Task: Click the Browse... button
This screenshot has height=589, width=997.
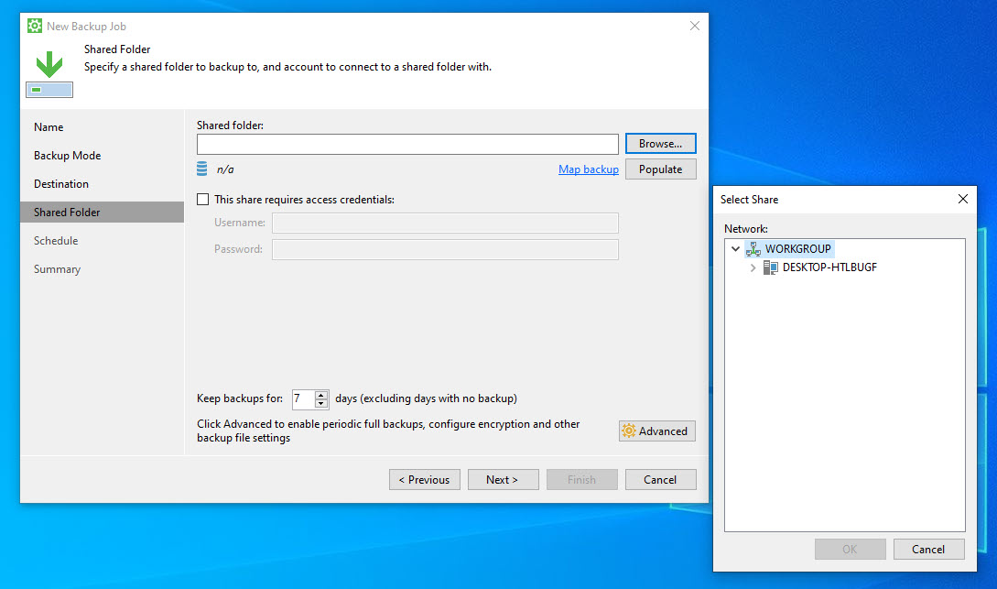Action: point(660,143)
